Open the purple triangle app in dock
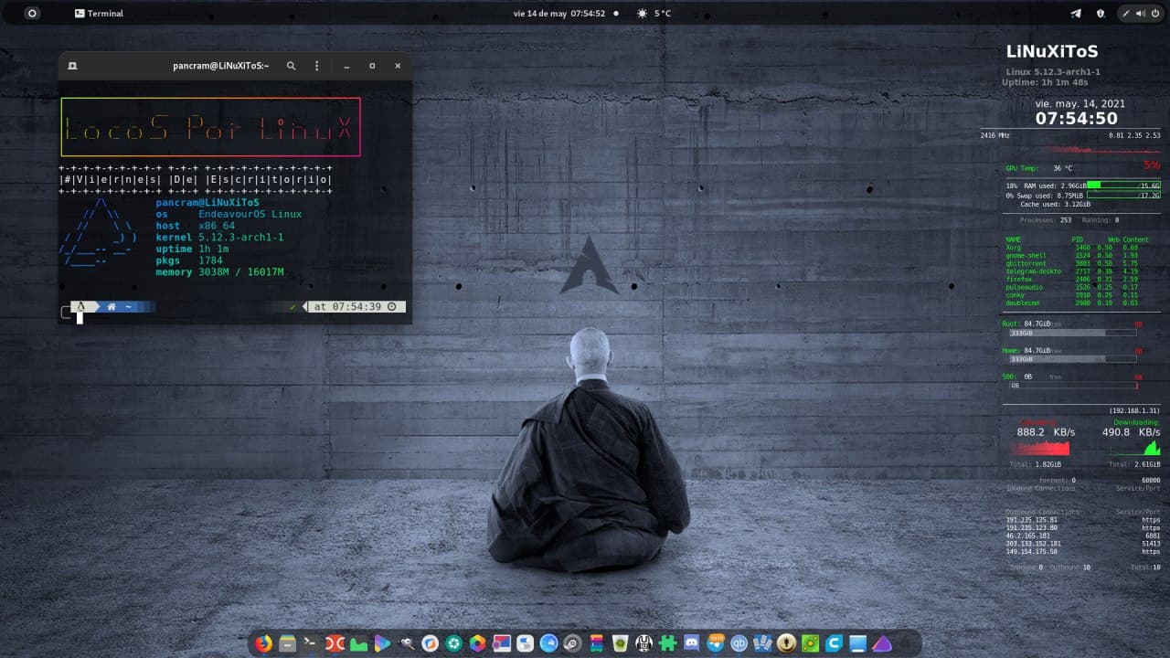This screenshot has width=1170, height=658. pos(881,643)
